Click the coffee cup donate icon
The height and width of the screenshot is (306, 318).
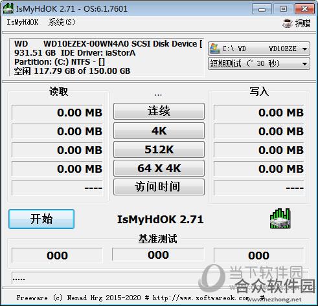click(288, 23)
